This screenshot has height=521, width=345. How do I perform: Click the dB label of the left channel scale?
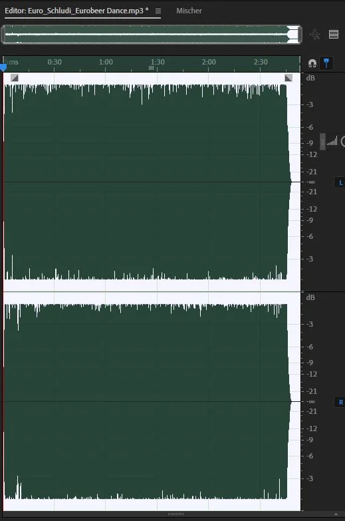coord(310,78)
